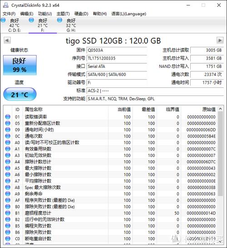Click the standard field ACS-2
Image resolution: width=227 pixels, height=248 pixels.
click(x=155, y=91)
